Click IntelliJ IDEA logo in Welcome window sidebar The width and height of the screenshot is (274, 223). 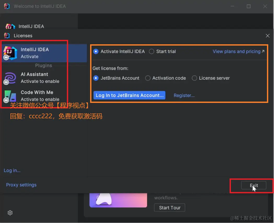click(x=10, y=27)
